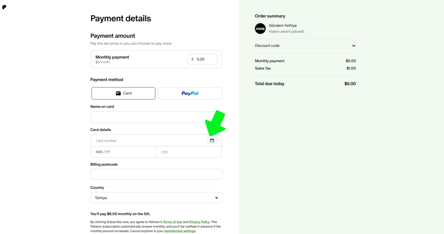Select the Card payment method

pos(123,93)
